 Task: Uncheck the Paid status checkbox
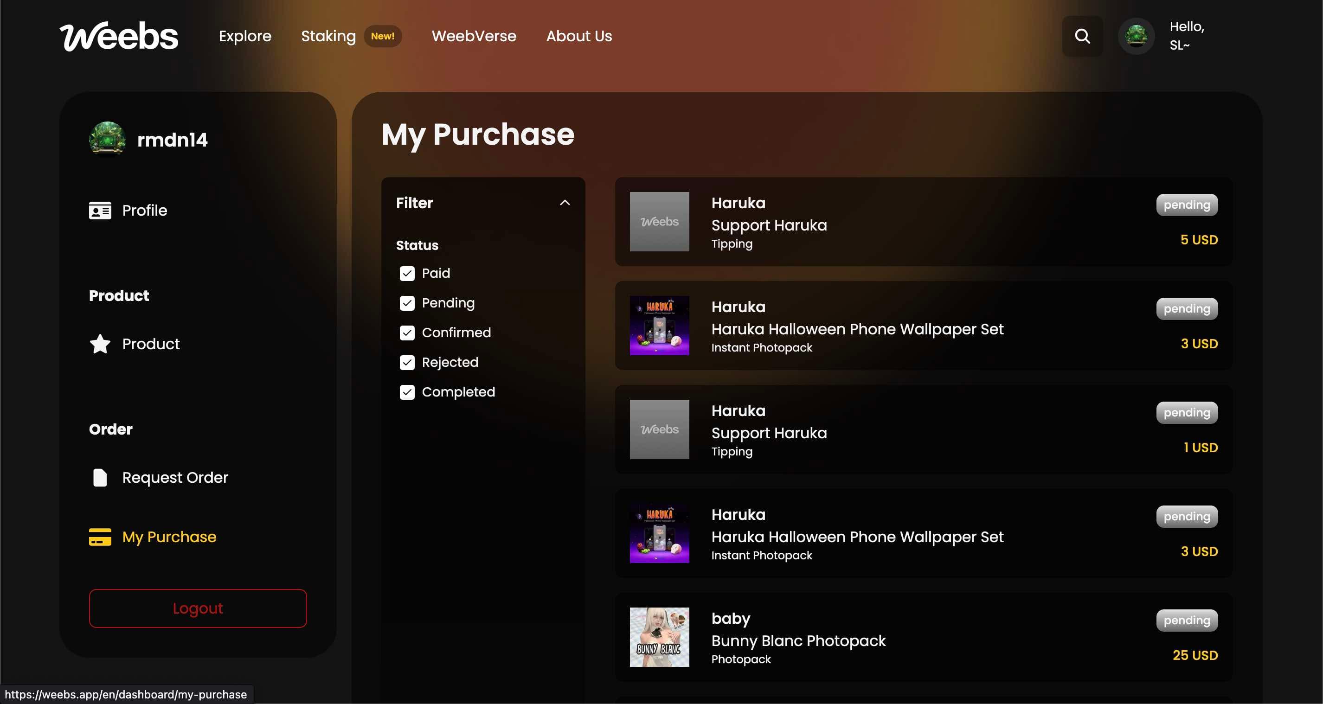click(x=407, y=273)
